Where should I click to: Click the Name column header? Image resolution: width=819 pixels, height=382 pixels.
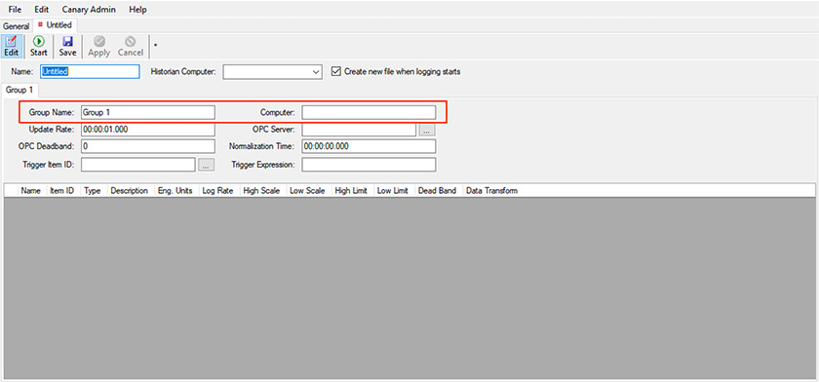point(31,190)
